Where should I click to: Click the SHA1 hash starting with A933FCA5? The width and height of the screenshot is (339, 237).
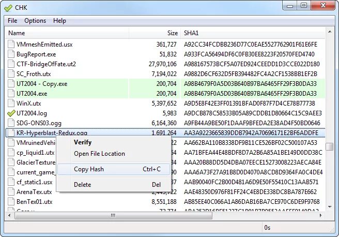point(249,54)
